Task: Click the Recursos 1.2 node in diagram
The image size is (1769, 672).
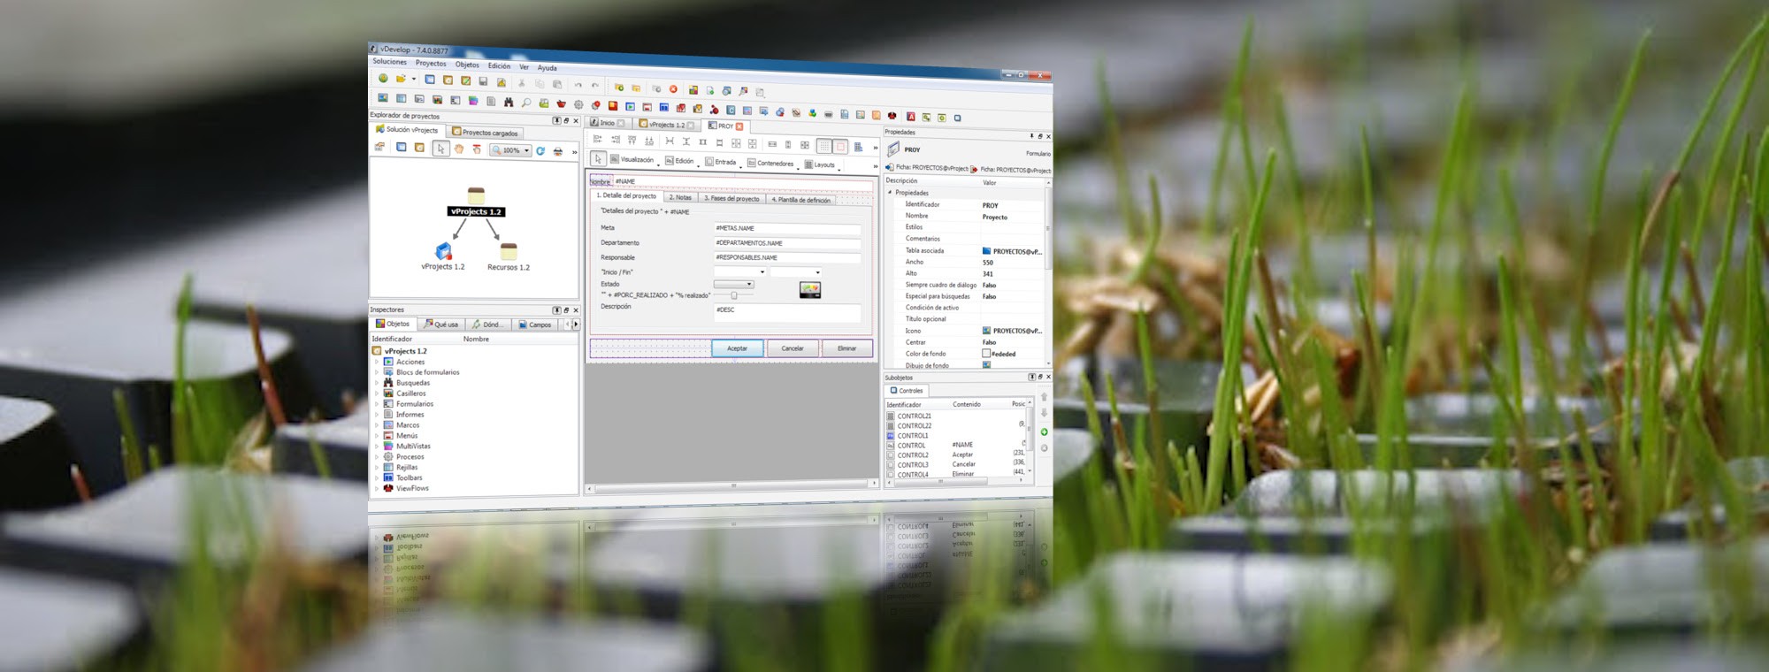Action: [509, 257]
